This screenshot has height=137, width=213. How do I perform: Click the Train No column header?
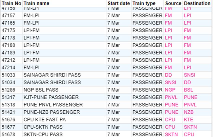11,3
